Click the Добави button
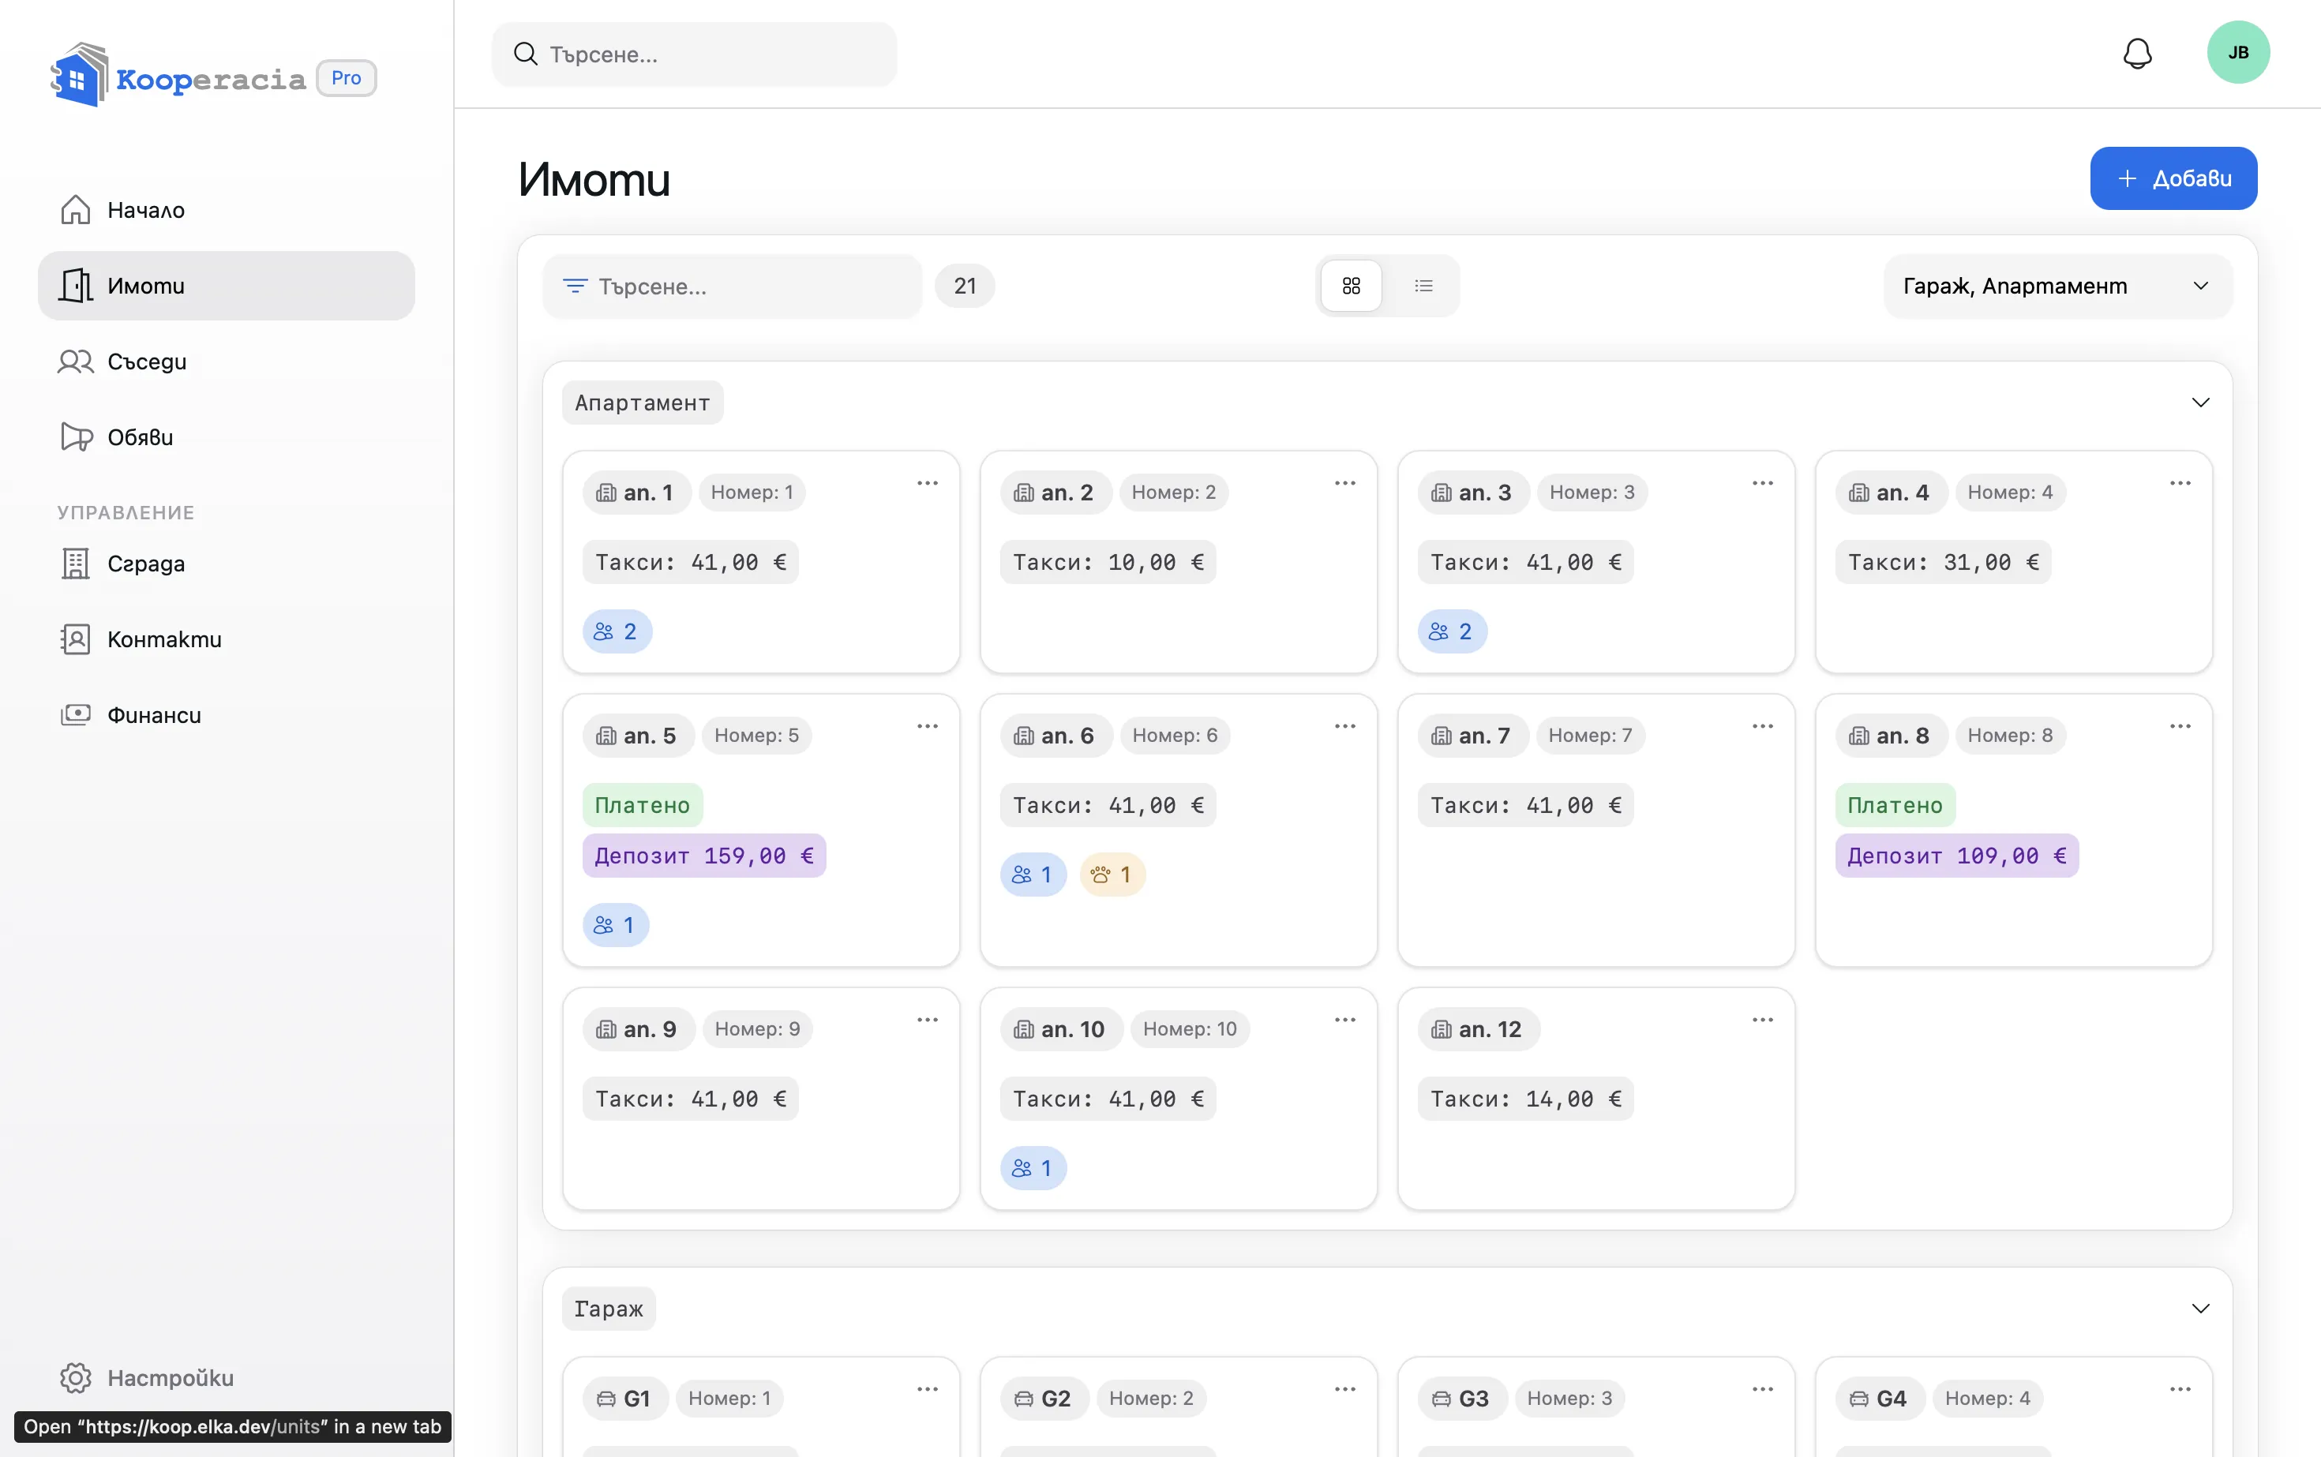2321x1457 pixels. (x=2173, y=178)
